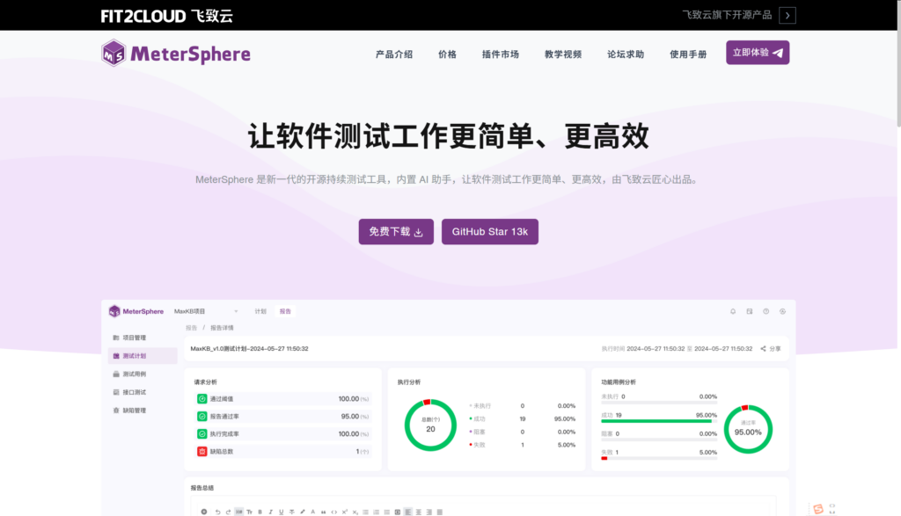Click the user avatar icon in the demo header
Screen dimensions: 901x516
[x=782, y=312]
